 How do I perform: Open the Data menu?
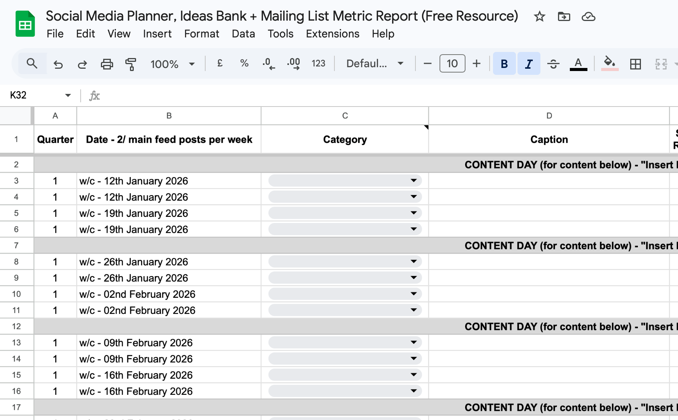tap(243, 34)
